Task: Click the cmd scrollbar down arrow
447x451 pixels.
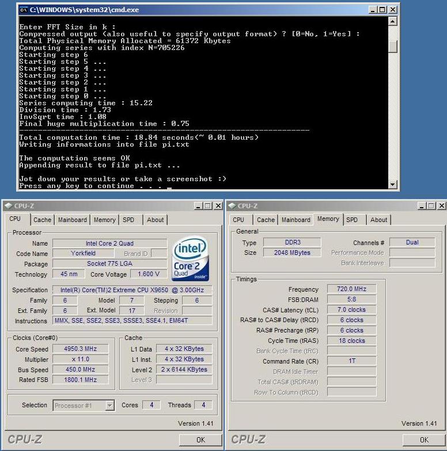Action: point(393,184)
